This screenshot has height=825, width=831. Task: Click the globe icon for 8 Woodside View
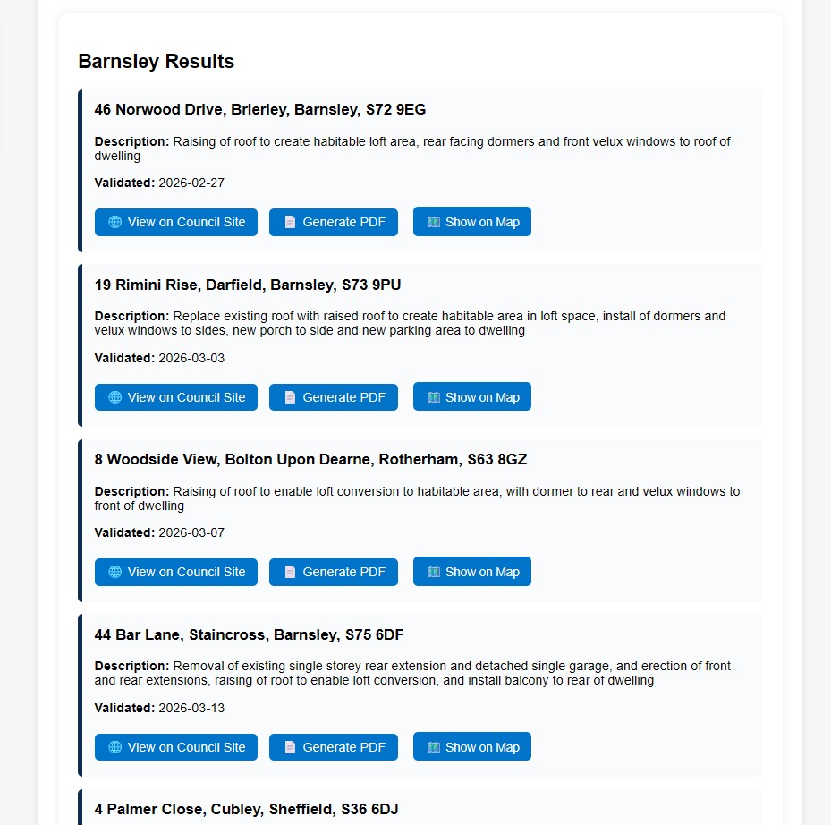point(114,572)
